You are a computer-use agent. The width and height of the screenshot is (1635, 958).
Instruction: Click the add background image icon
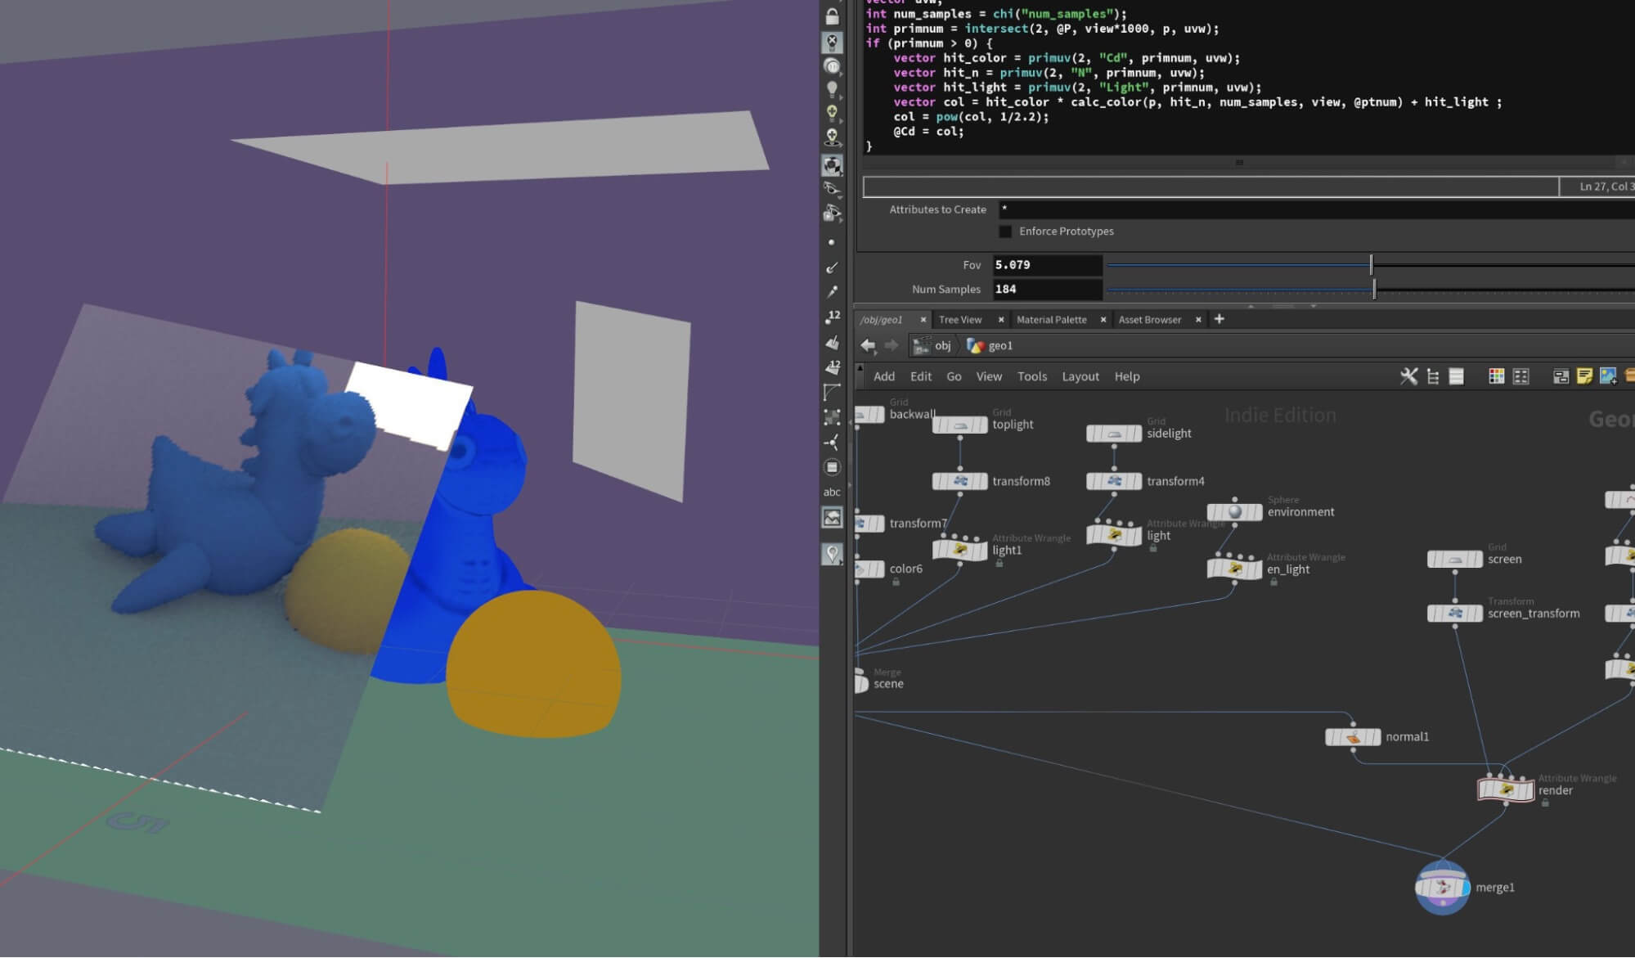click(x=1608, y=376)
